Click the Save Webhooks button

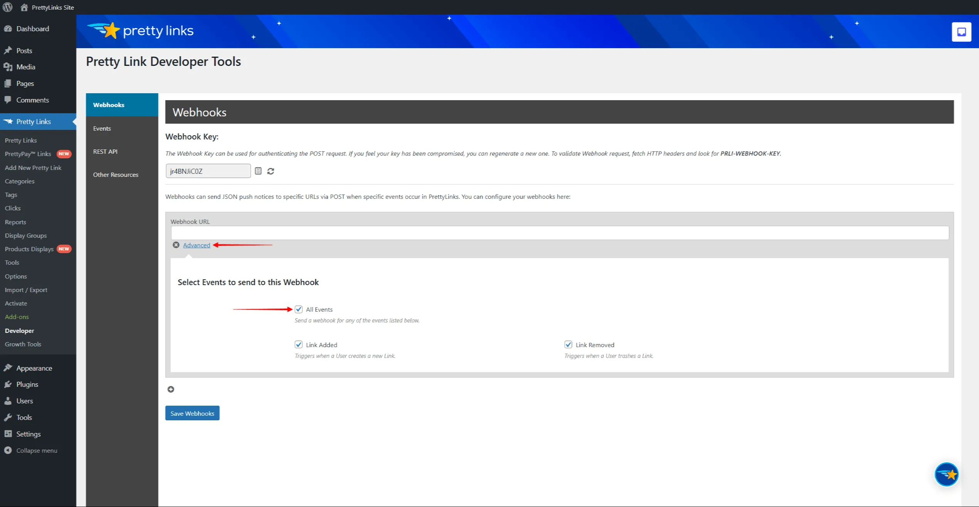(x=192, y=413)
